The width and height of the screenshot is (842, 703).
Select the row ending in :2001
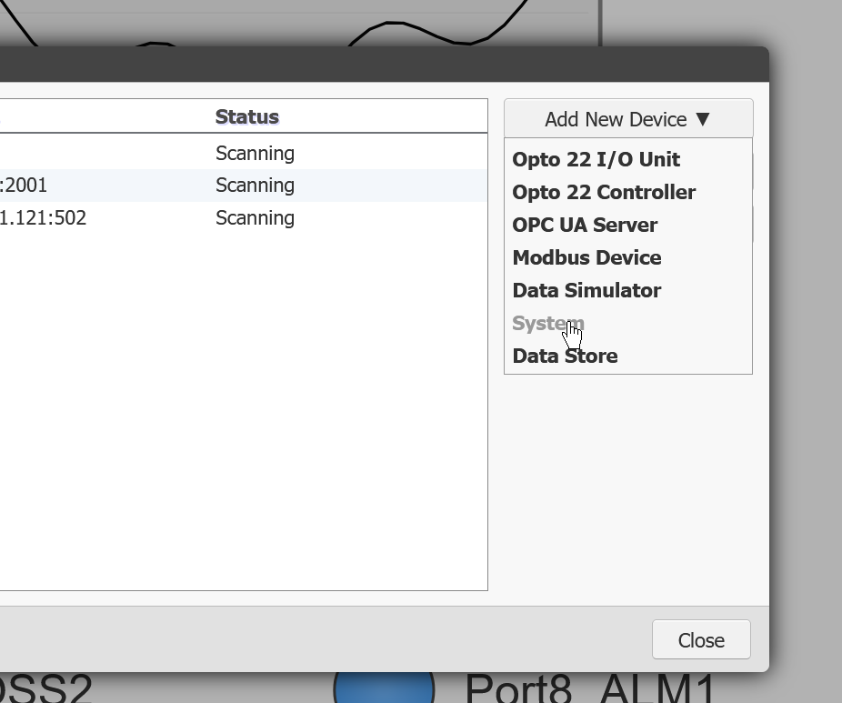click(x=244, y=186)
